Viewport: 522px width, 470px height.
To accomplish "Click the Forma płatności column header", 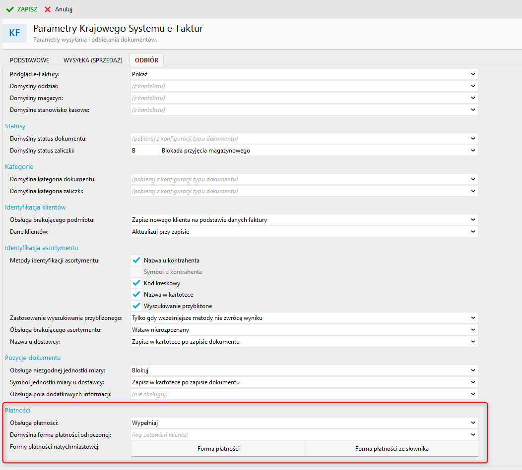I will click(218, 449).
